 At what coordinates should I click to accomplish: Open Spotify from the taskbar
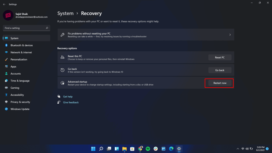click(x=148, y=149)
